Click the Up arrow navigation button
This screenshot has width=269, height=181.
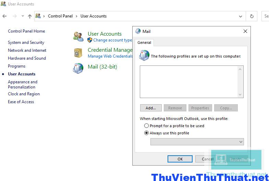click(x=30, y=16)
